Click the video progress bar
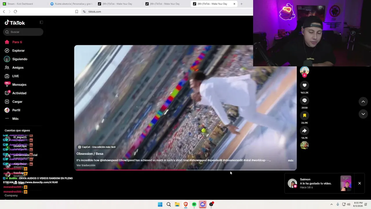This screenshot has height=209, width=371. [x=185, y=170]
